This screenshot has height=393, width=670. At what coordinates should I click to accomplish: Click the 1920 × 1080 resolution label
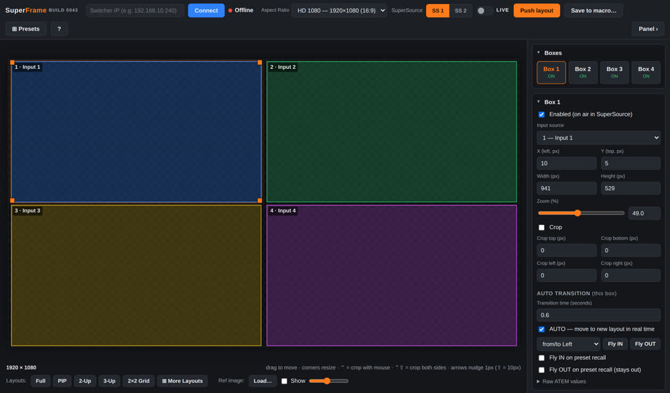(21, 368)
